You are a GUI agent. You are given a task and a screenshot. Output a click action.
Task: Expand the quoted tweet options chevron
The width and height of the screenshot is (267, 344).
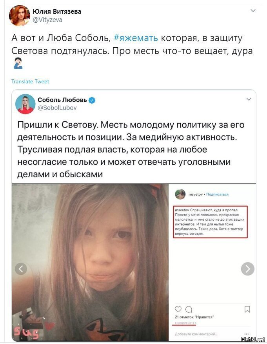pos(249,99)
